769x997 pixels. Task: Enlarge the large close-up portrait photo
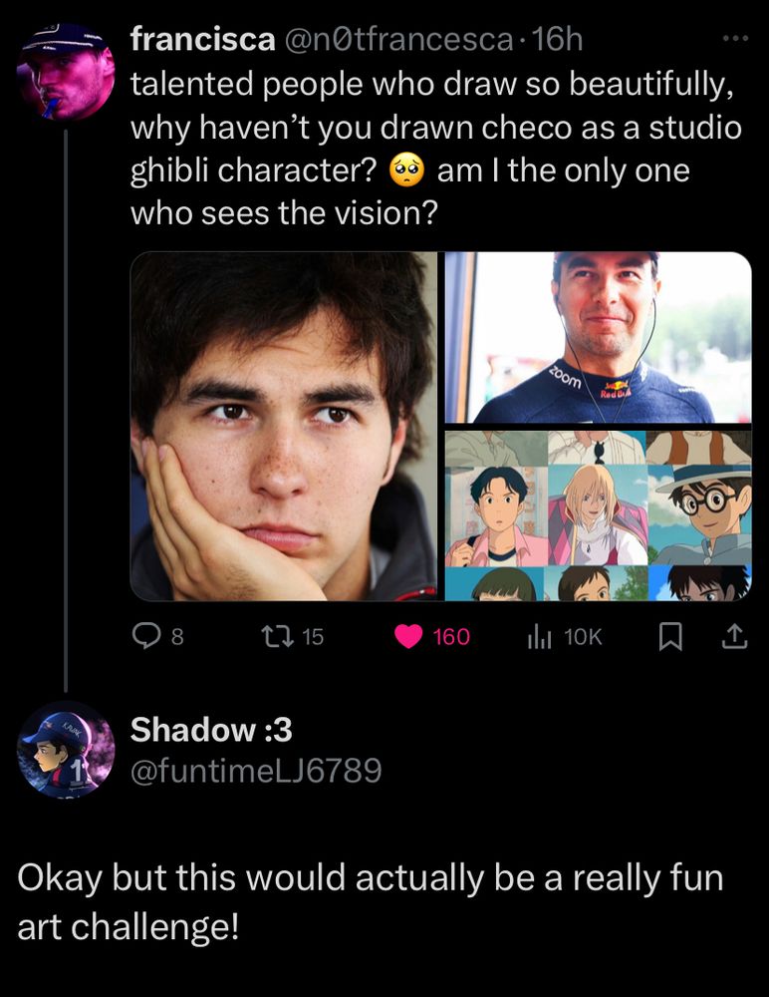(x=284, y=427)
